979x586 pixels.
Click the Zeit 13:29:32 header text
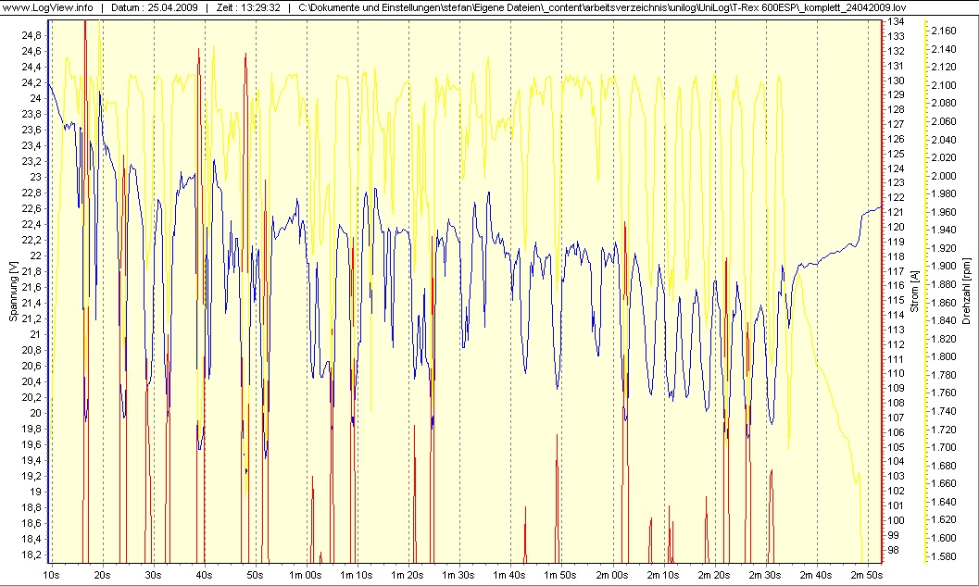point(247,8)
